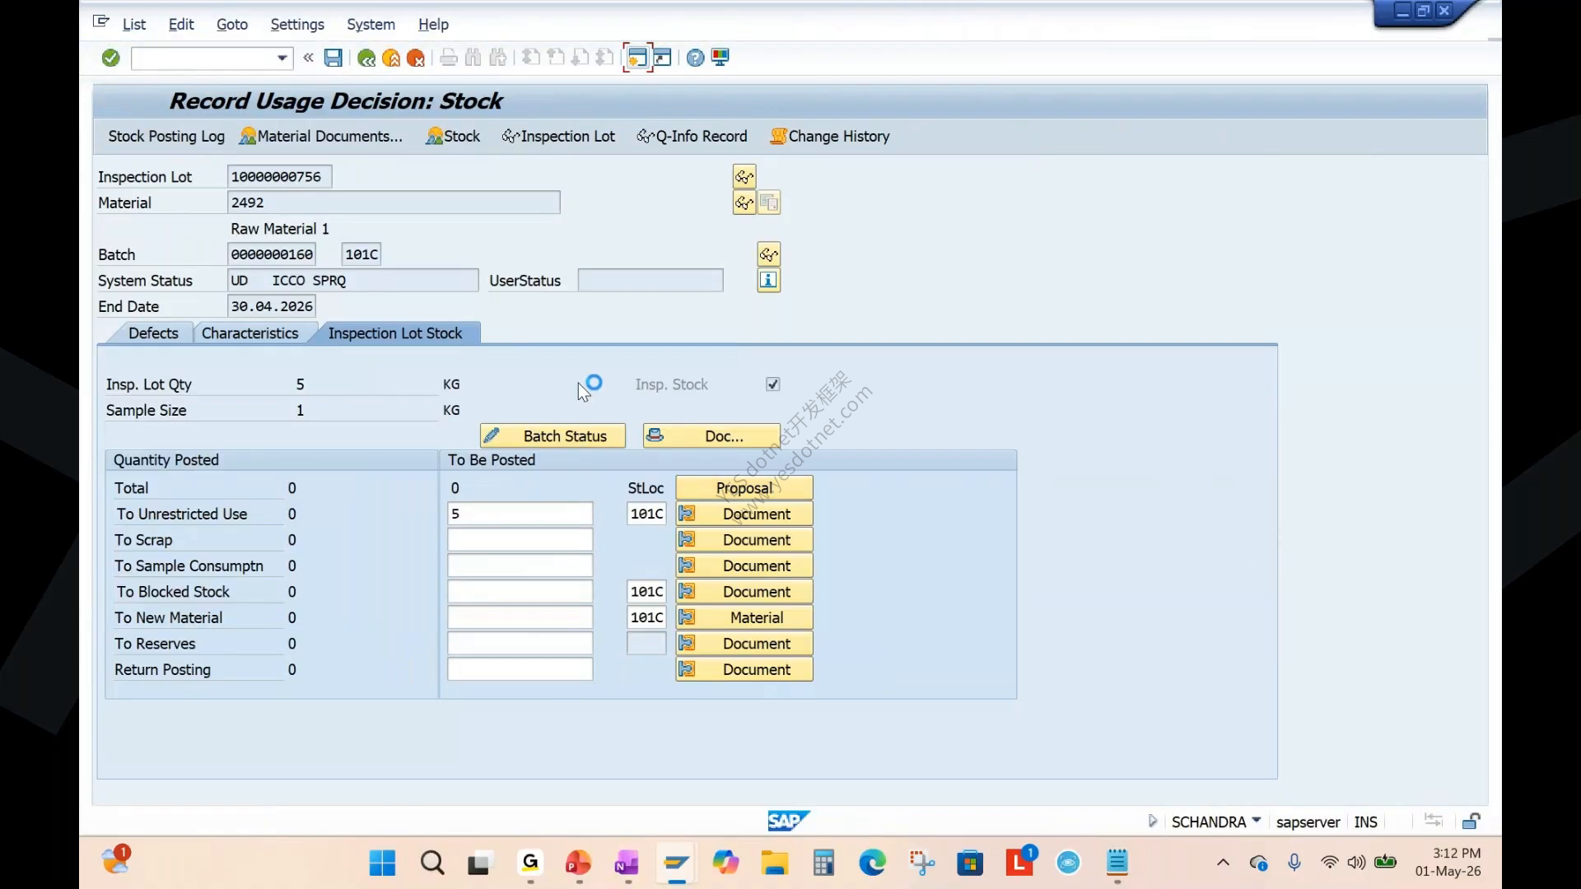Click the To Scrap quantity input field
Viewport: 1581px width, 889px height.
click(520, 540)
